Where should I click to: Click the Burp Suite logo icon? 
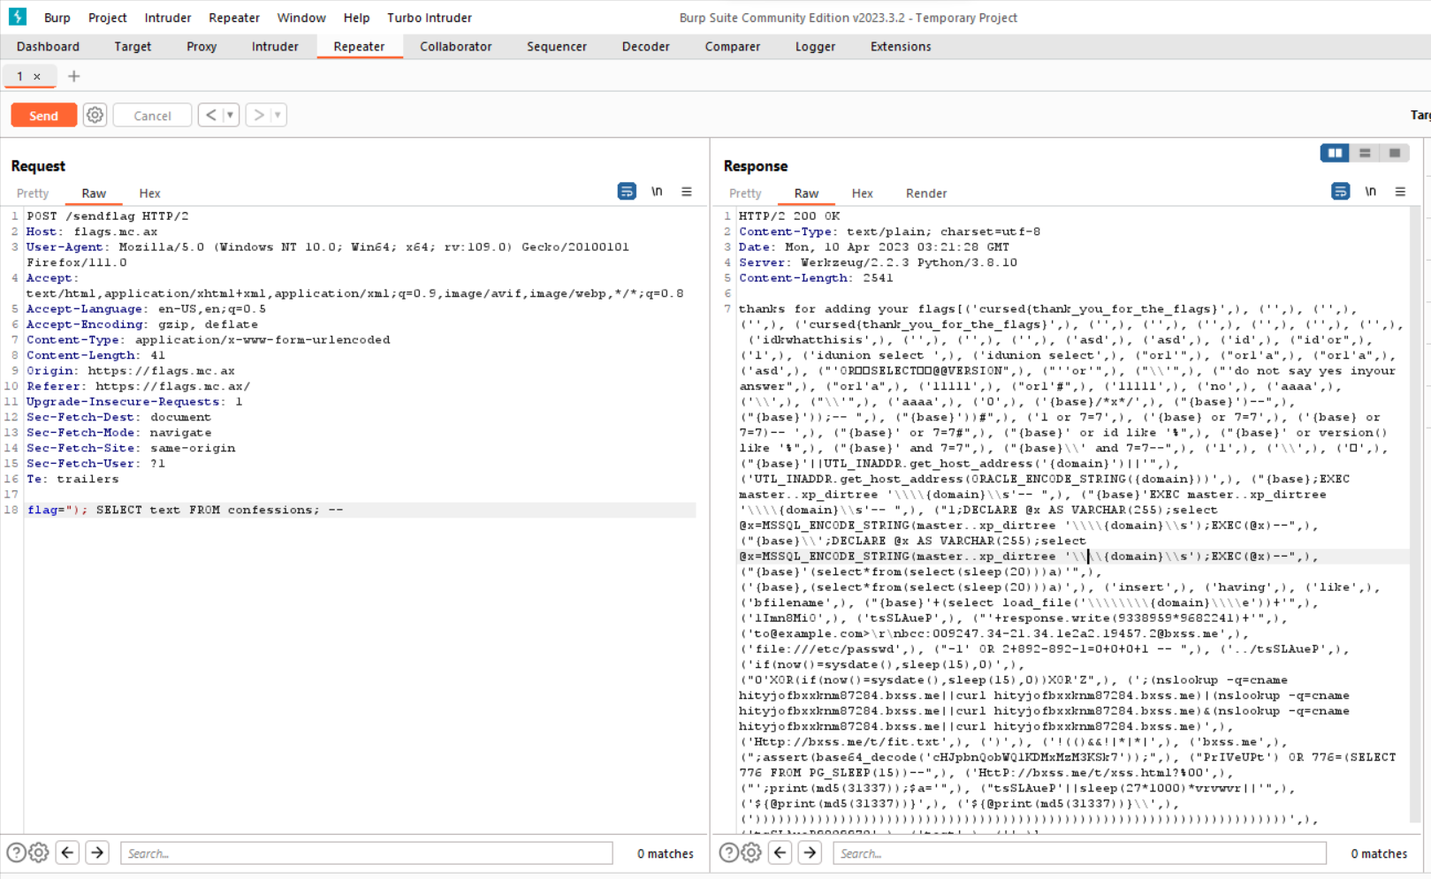pyautogui.click(x=18, y=17)
